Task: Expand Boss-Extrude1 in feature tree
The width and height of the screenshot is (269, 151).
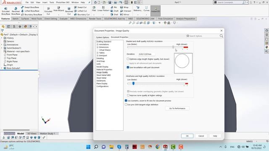Action: coord(2,68)
